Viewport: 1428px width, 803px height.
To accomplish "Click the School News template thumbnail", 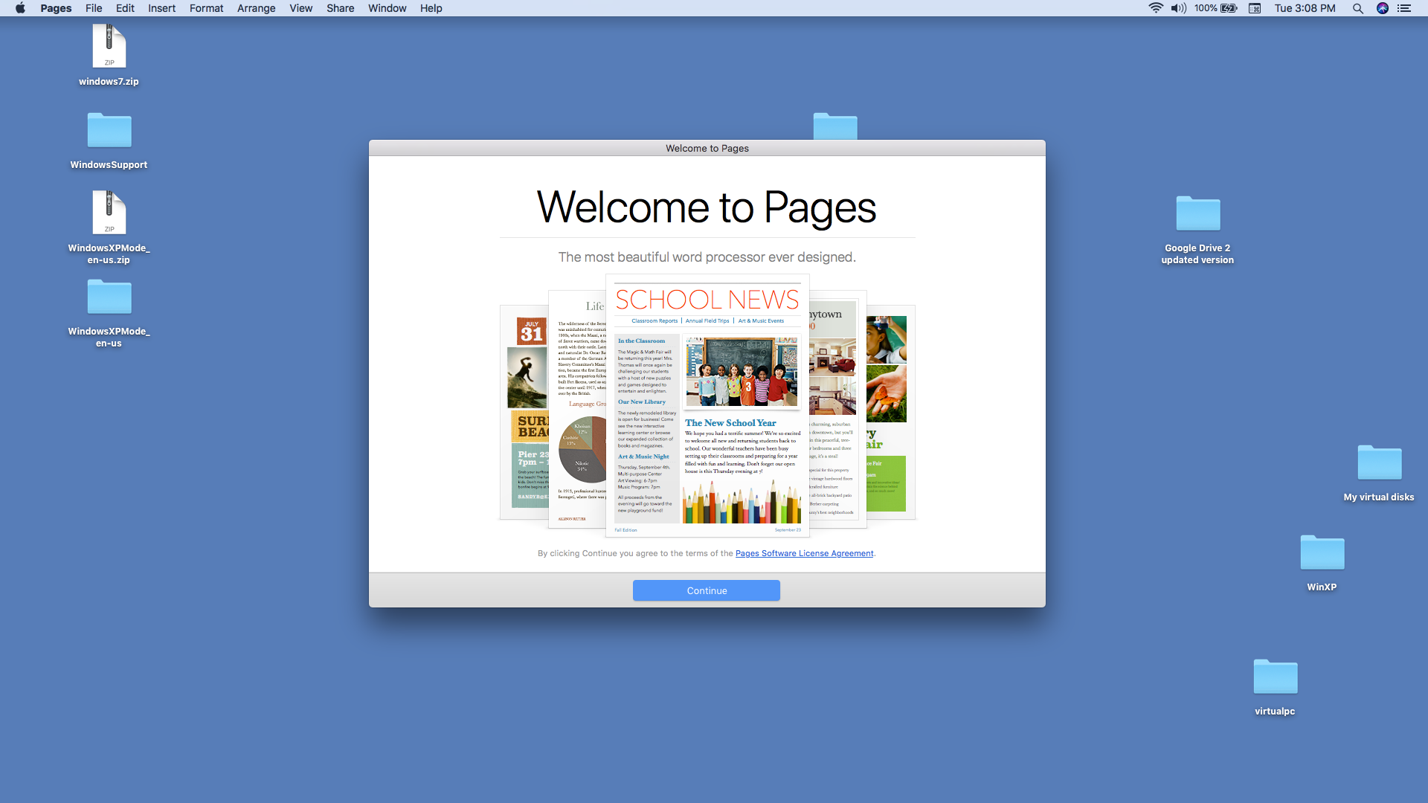I will pos(707,405).
